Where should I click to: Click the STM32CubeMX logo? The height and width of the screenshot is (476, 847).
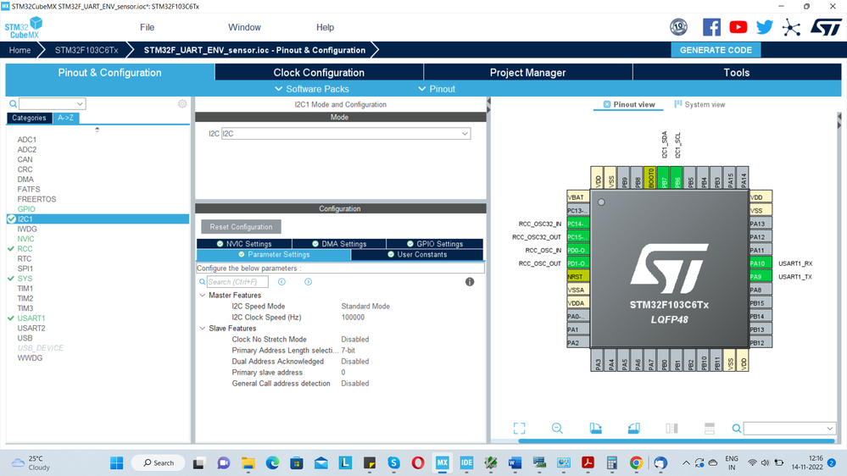24,27
